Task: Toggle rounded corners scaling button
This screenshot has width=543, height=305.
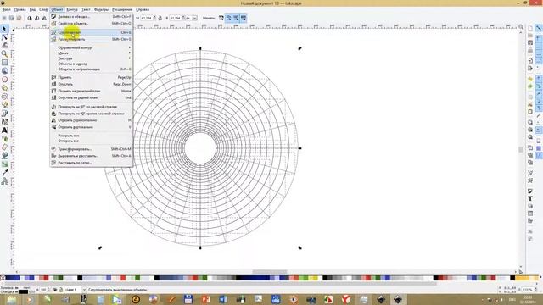Action: [x=228, y=18]
